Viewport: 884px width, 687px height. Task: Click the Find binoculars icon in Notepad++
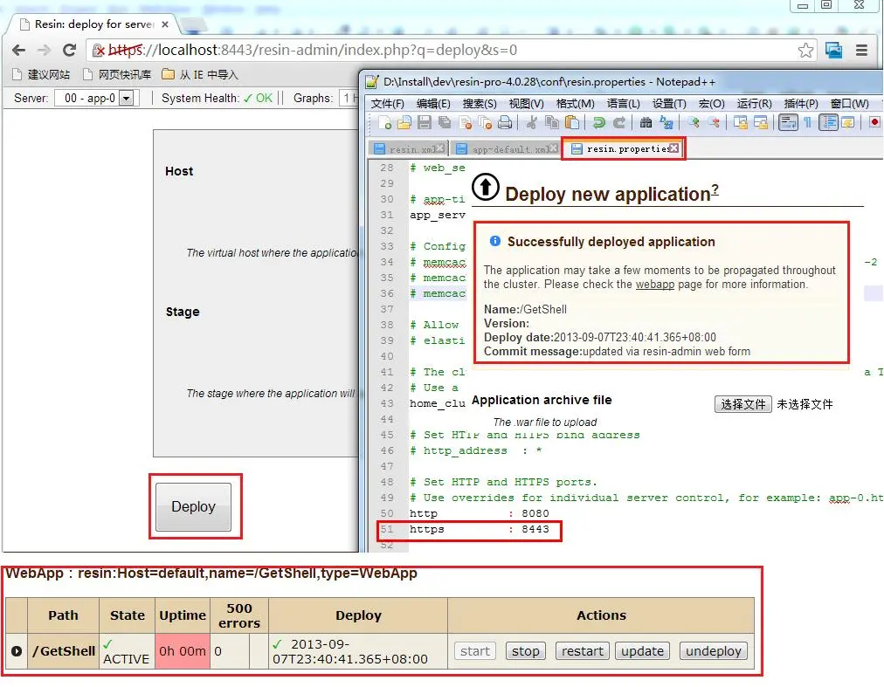click(646, 122)
